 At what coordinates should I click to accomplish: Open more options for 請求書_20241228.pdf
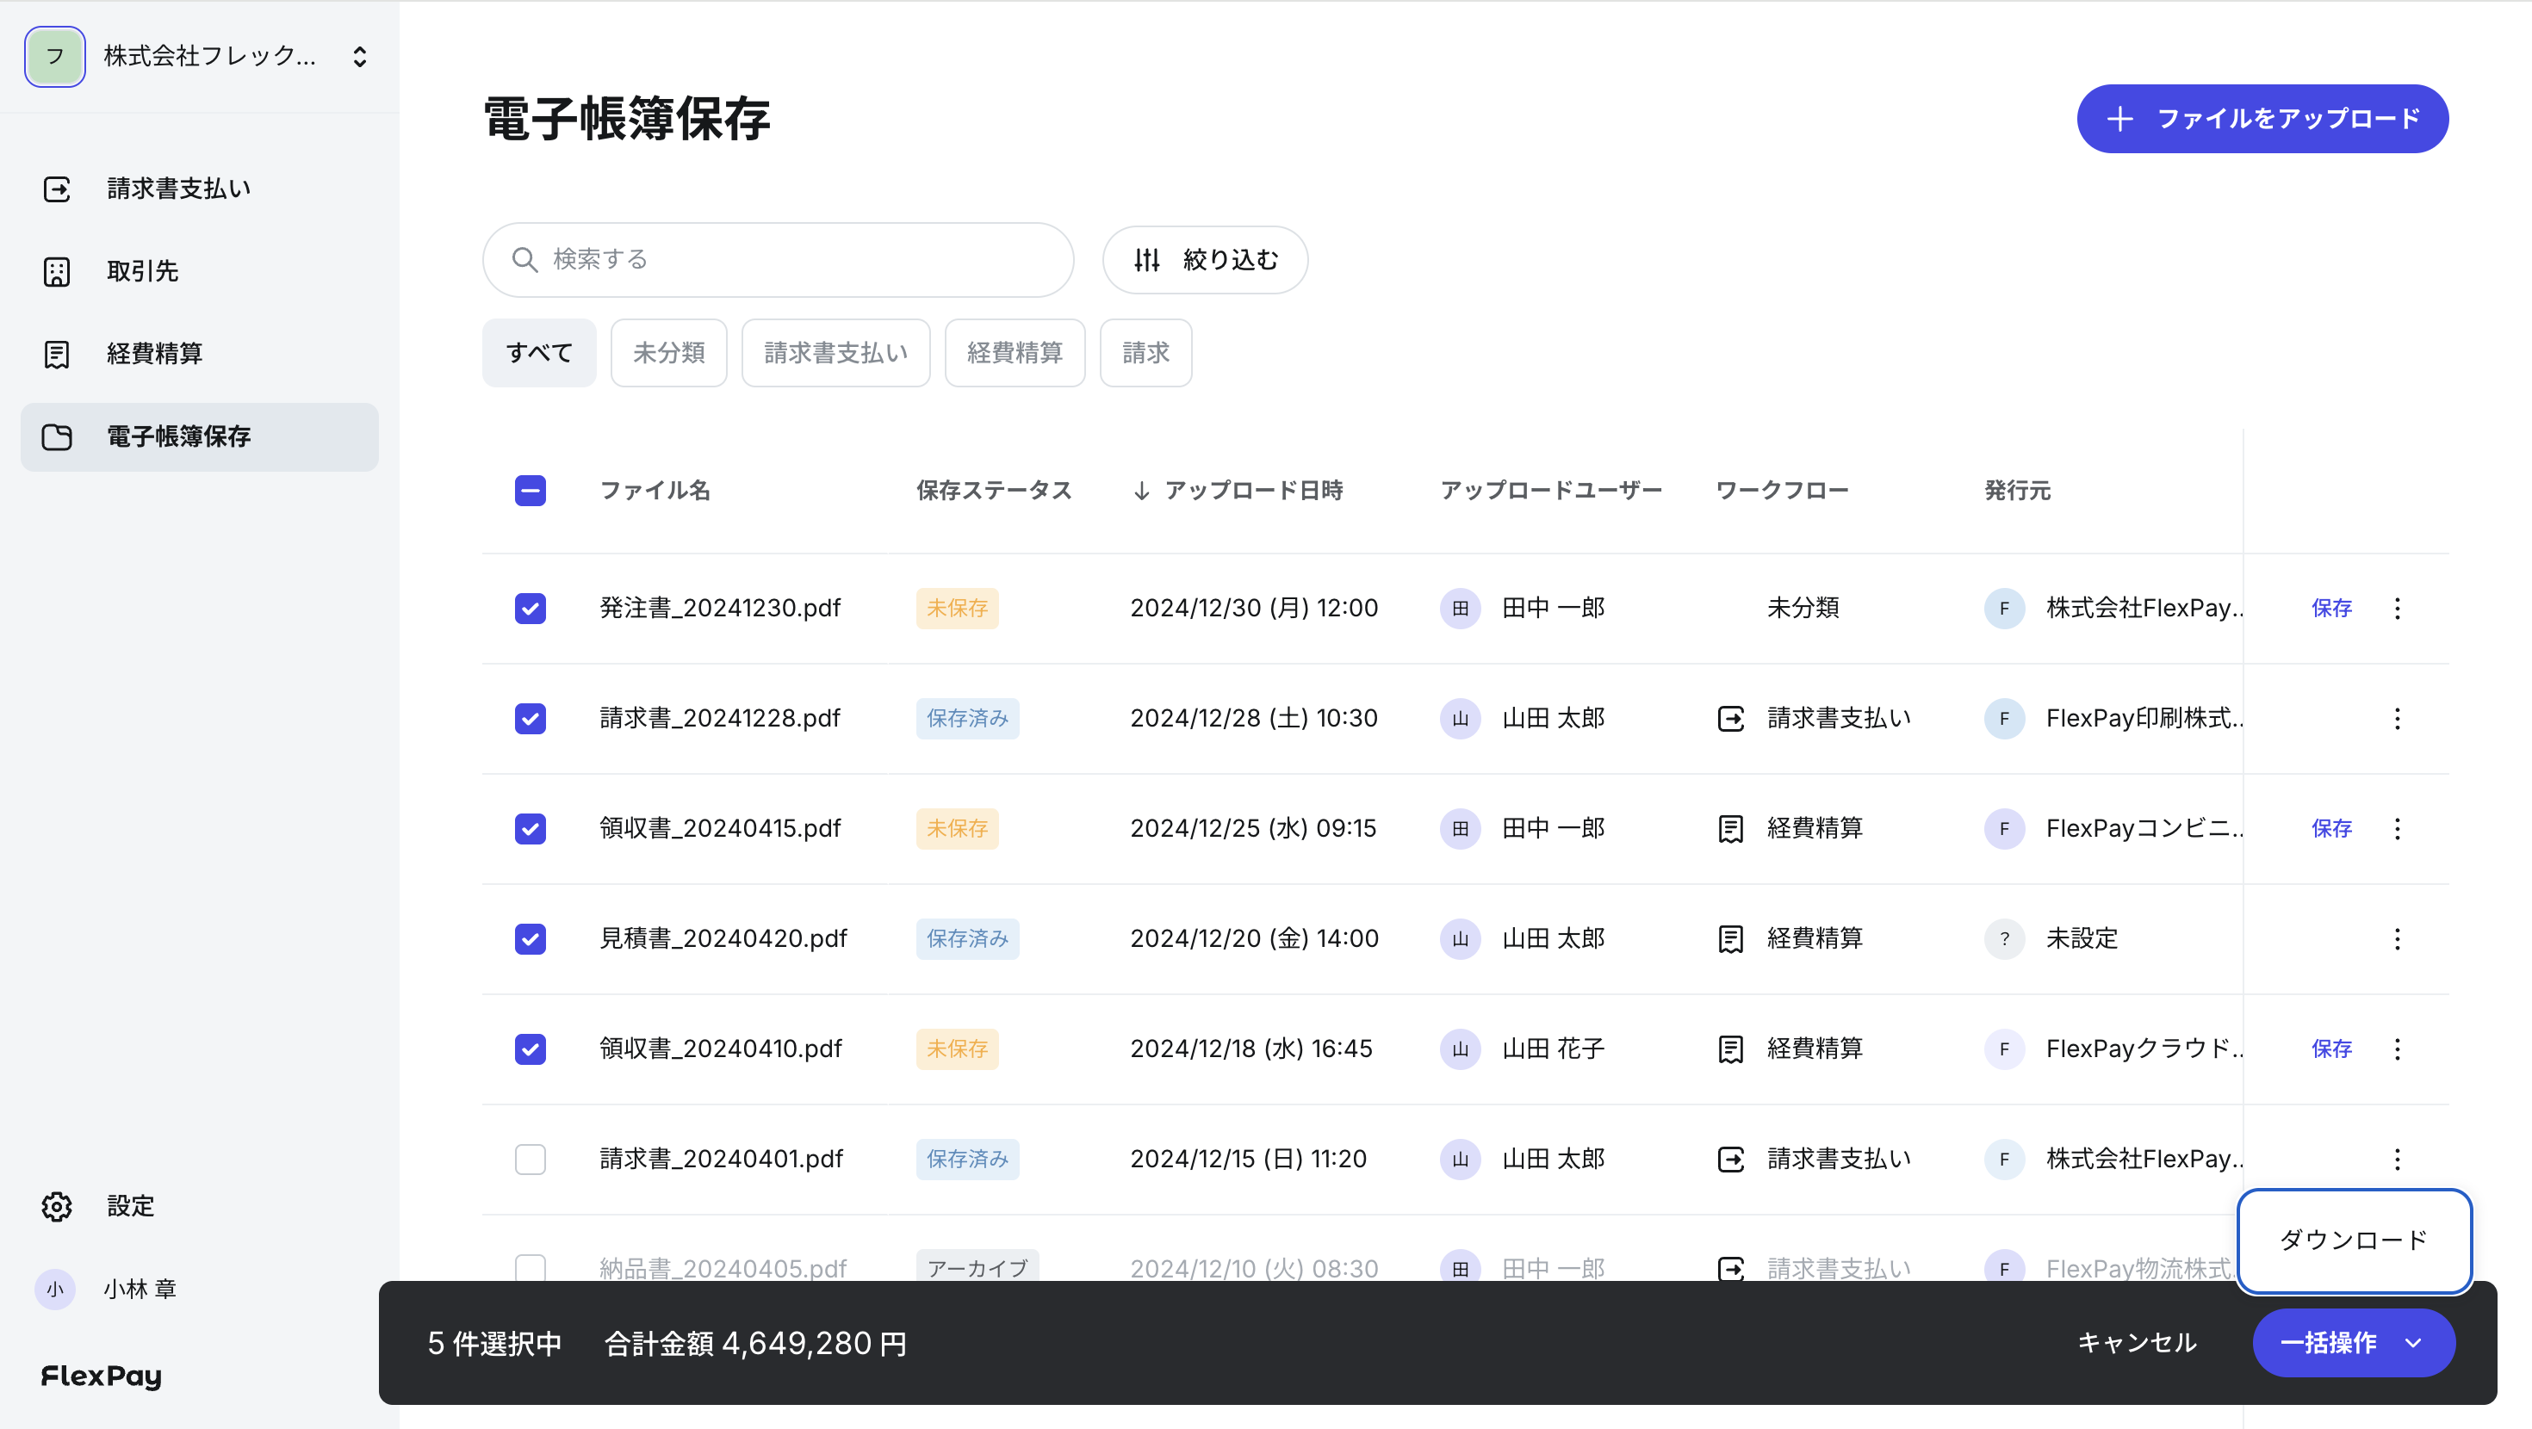(2398, 719)
